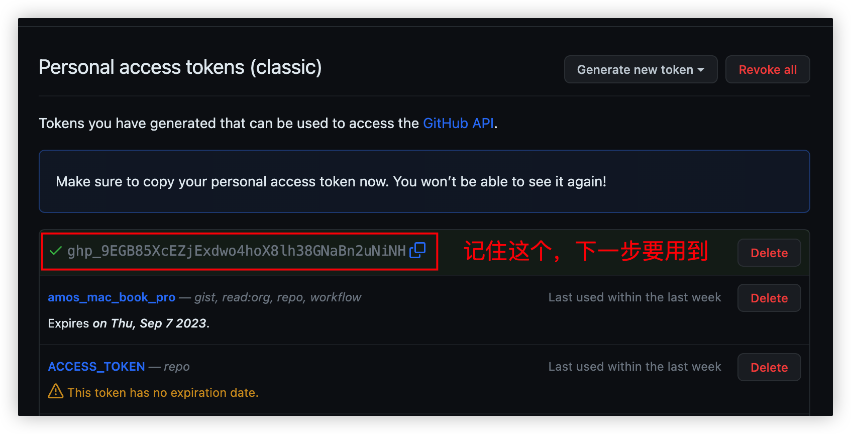
Task: Delete the ACCESS_TOKEN token
Action: (769, 368)
